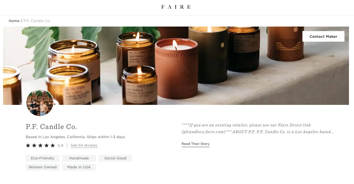The image size is (354, 184).
Task: Click the P.F. Candle Co. heading
Action: click(51, 127)
